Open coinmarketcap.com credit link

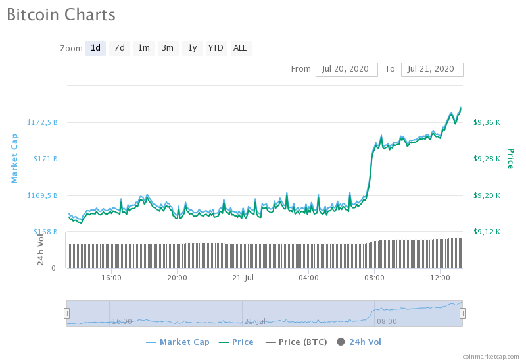pyautogui.click(x=490, y=357)
